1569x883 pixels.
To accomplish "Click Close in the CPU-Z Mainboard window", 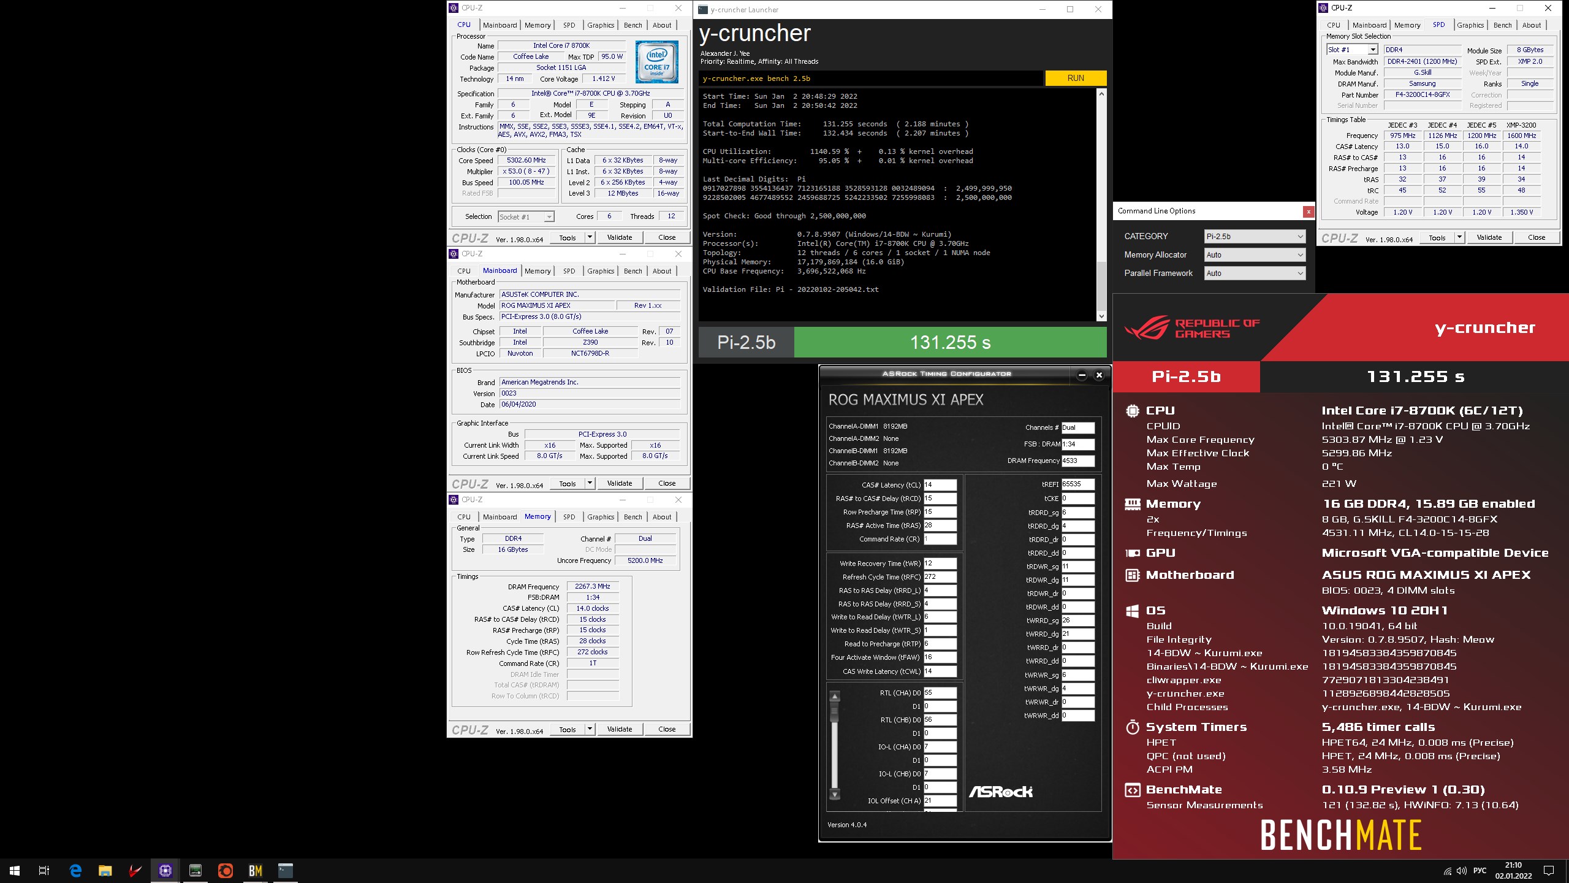I will tap(667, 483).
